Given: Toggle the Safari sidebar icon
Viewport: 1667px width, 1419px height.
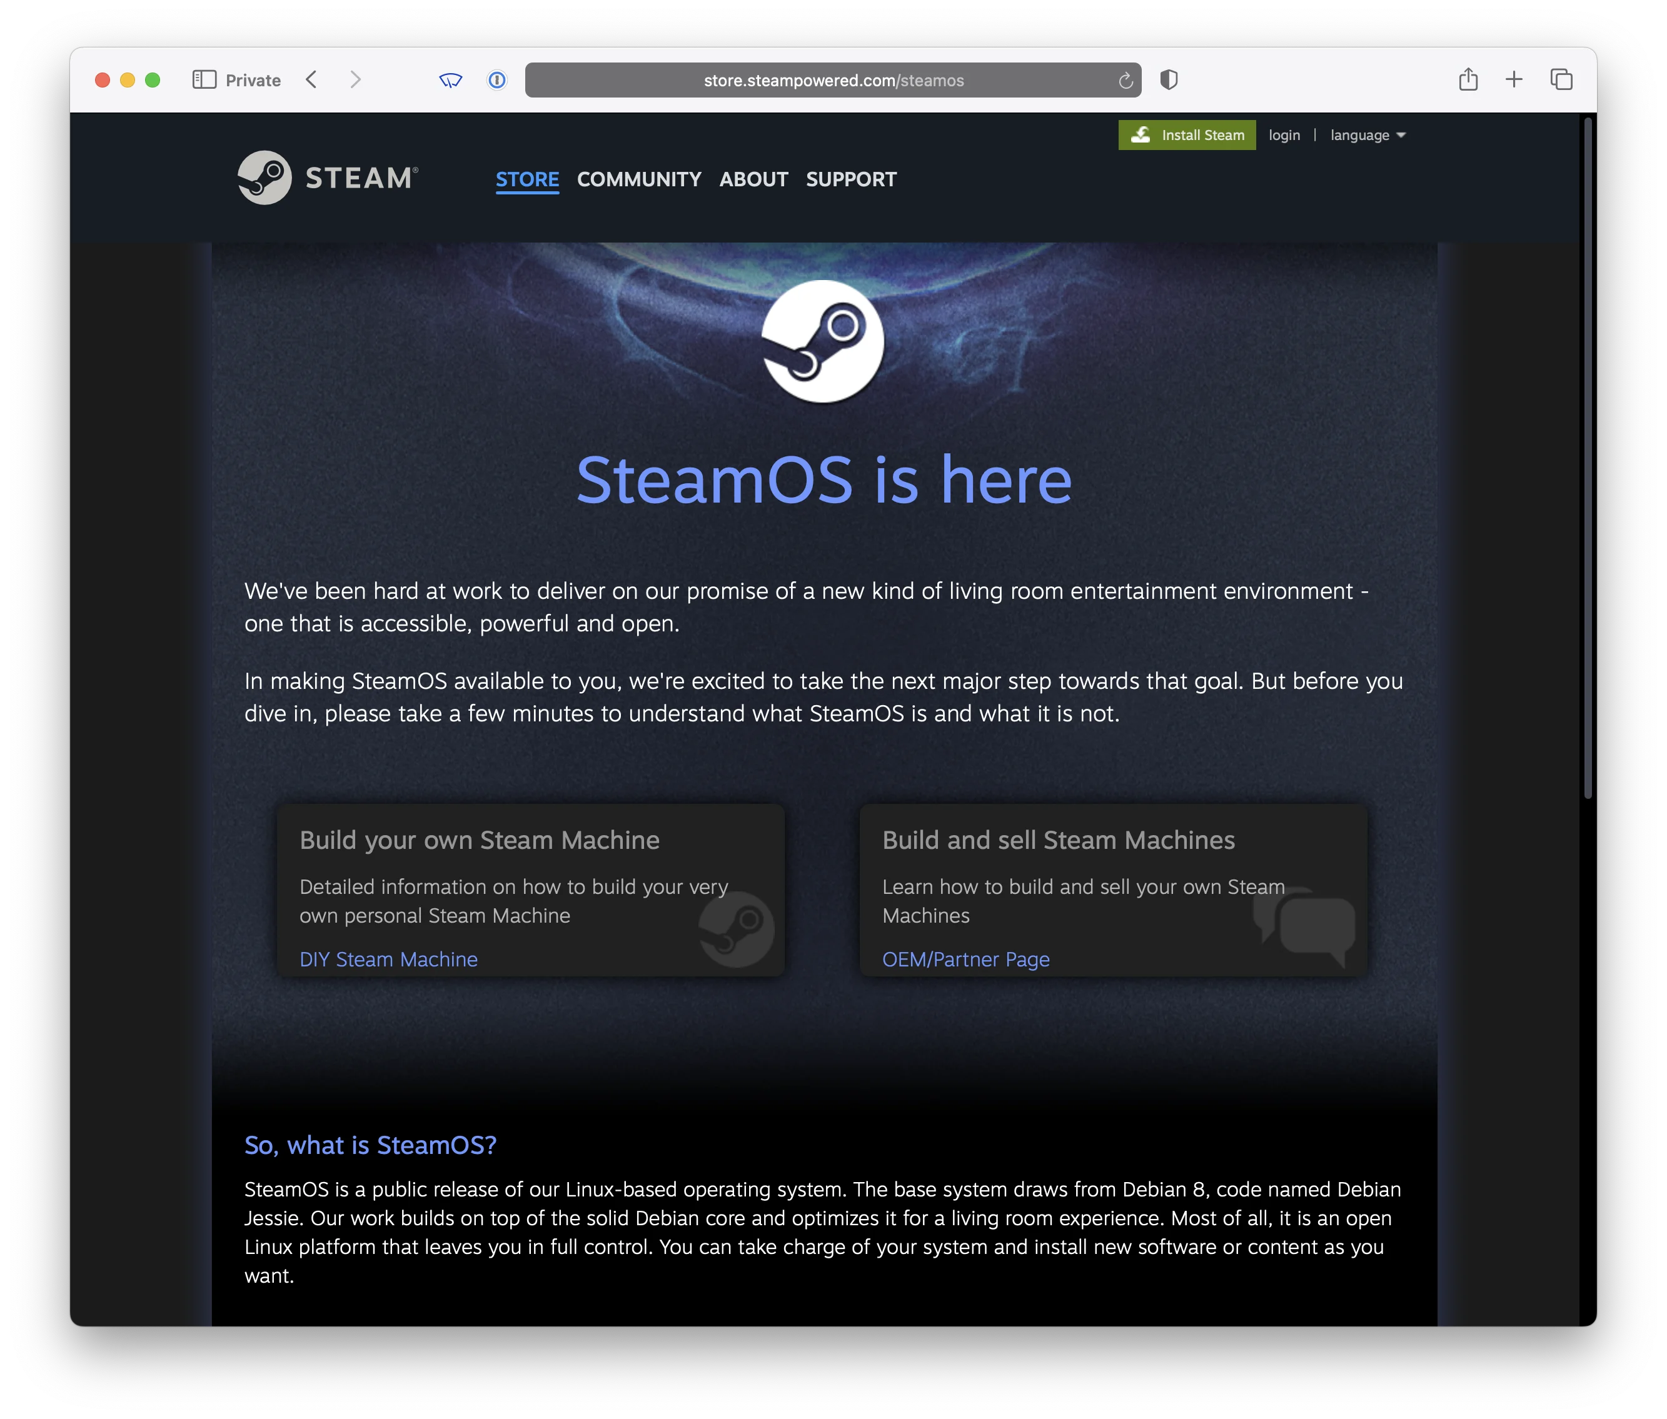Looking at the screenshot, I should tap(204, 79).
